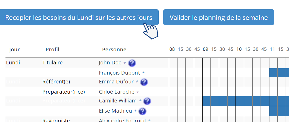Select François Dupont's blue schedule block
The width and height of the screenshot is (289, 122).
point(279,73)
